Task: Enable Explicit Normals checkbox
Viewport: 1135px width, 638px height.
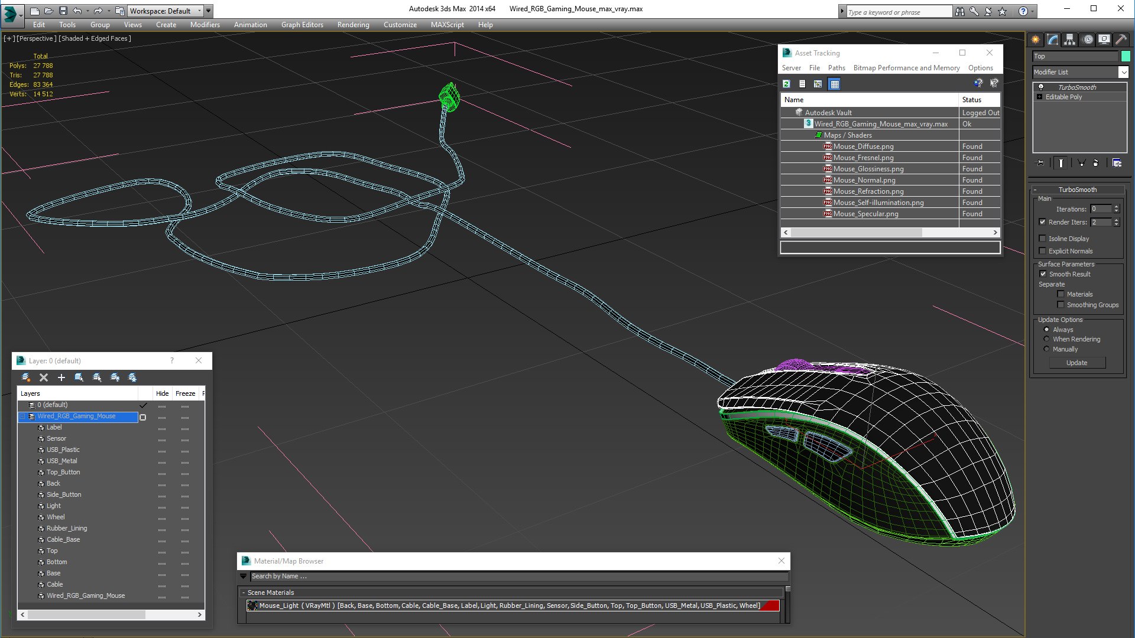Action: pyautogui.click(x=1043, y=251)
